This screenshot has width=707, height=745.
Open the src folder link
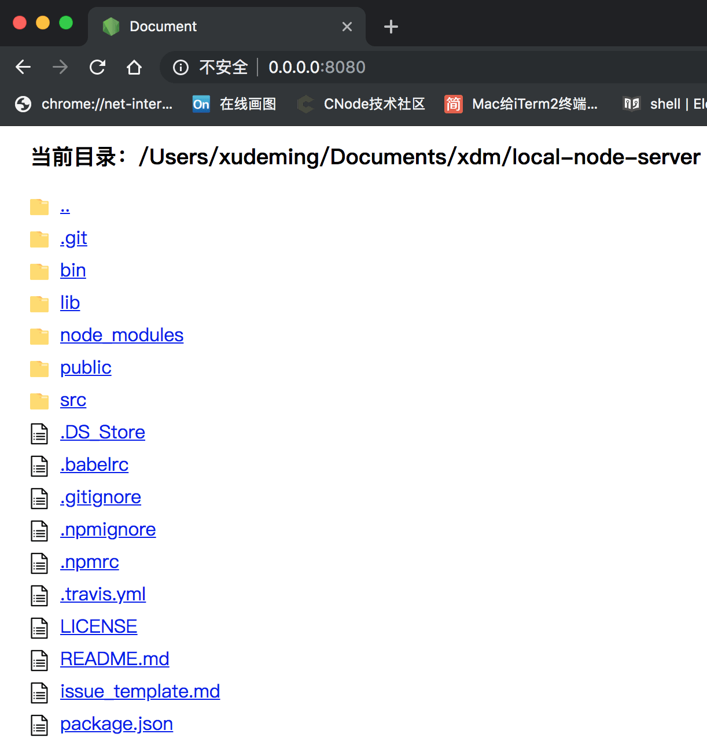73,400
